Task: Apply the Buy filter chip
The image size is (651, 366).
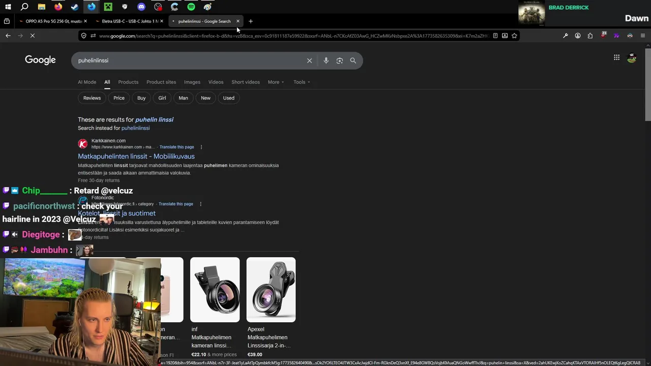Action: [x=141, y=98]
